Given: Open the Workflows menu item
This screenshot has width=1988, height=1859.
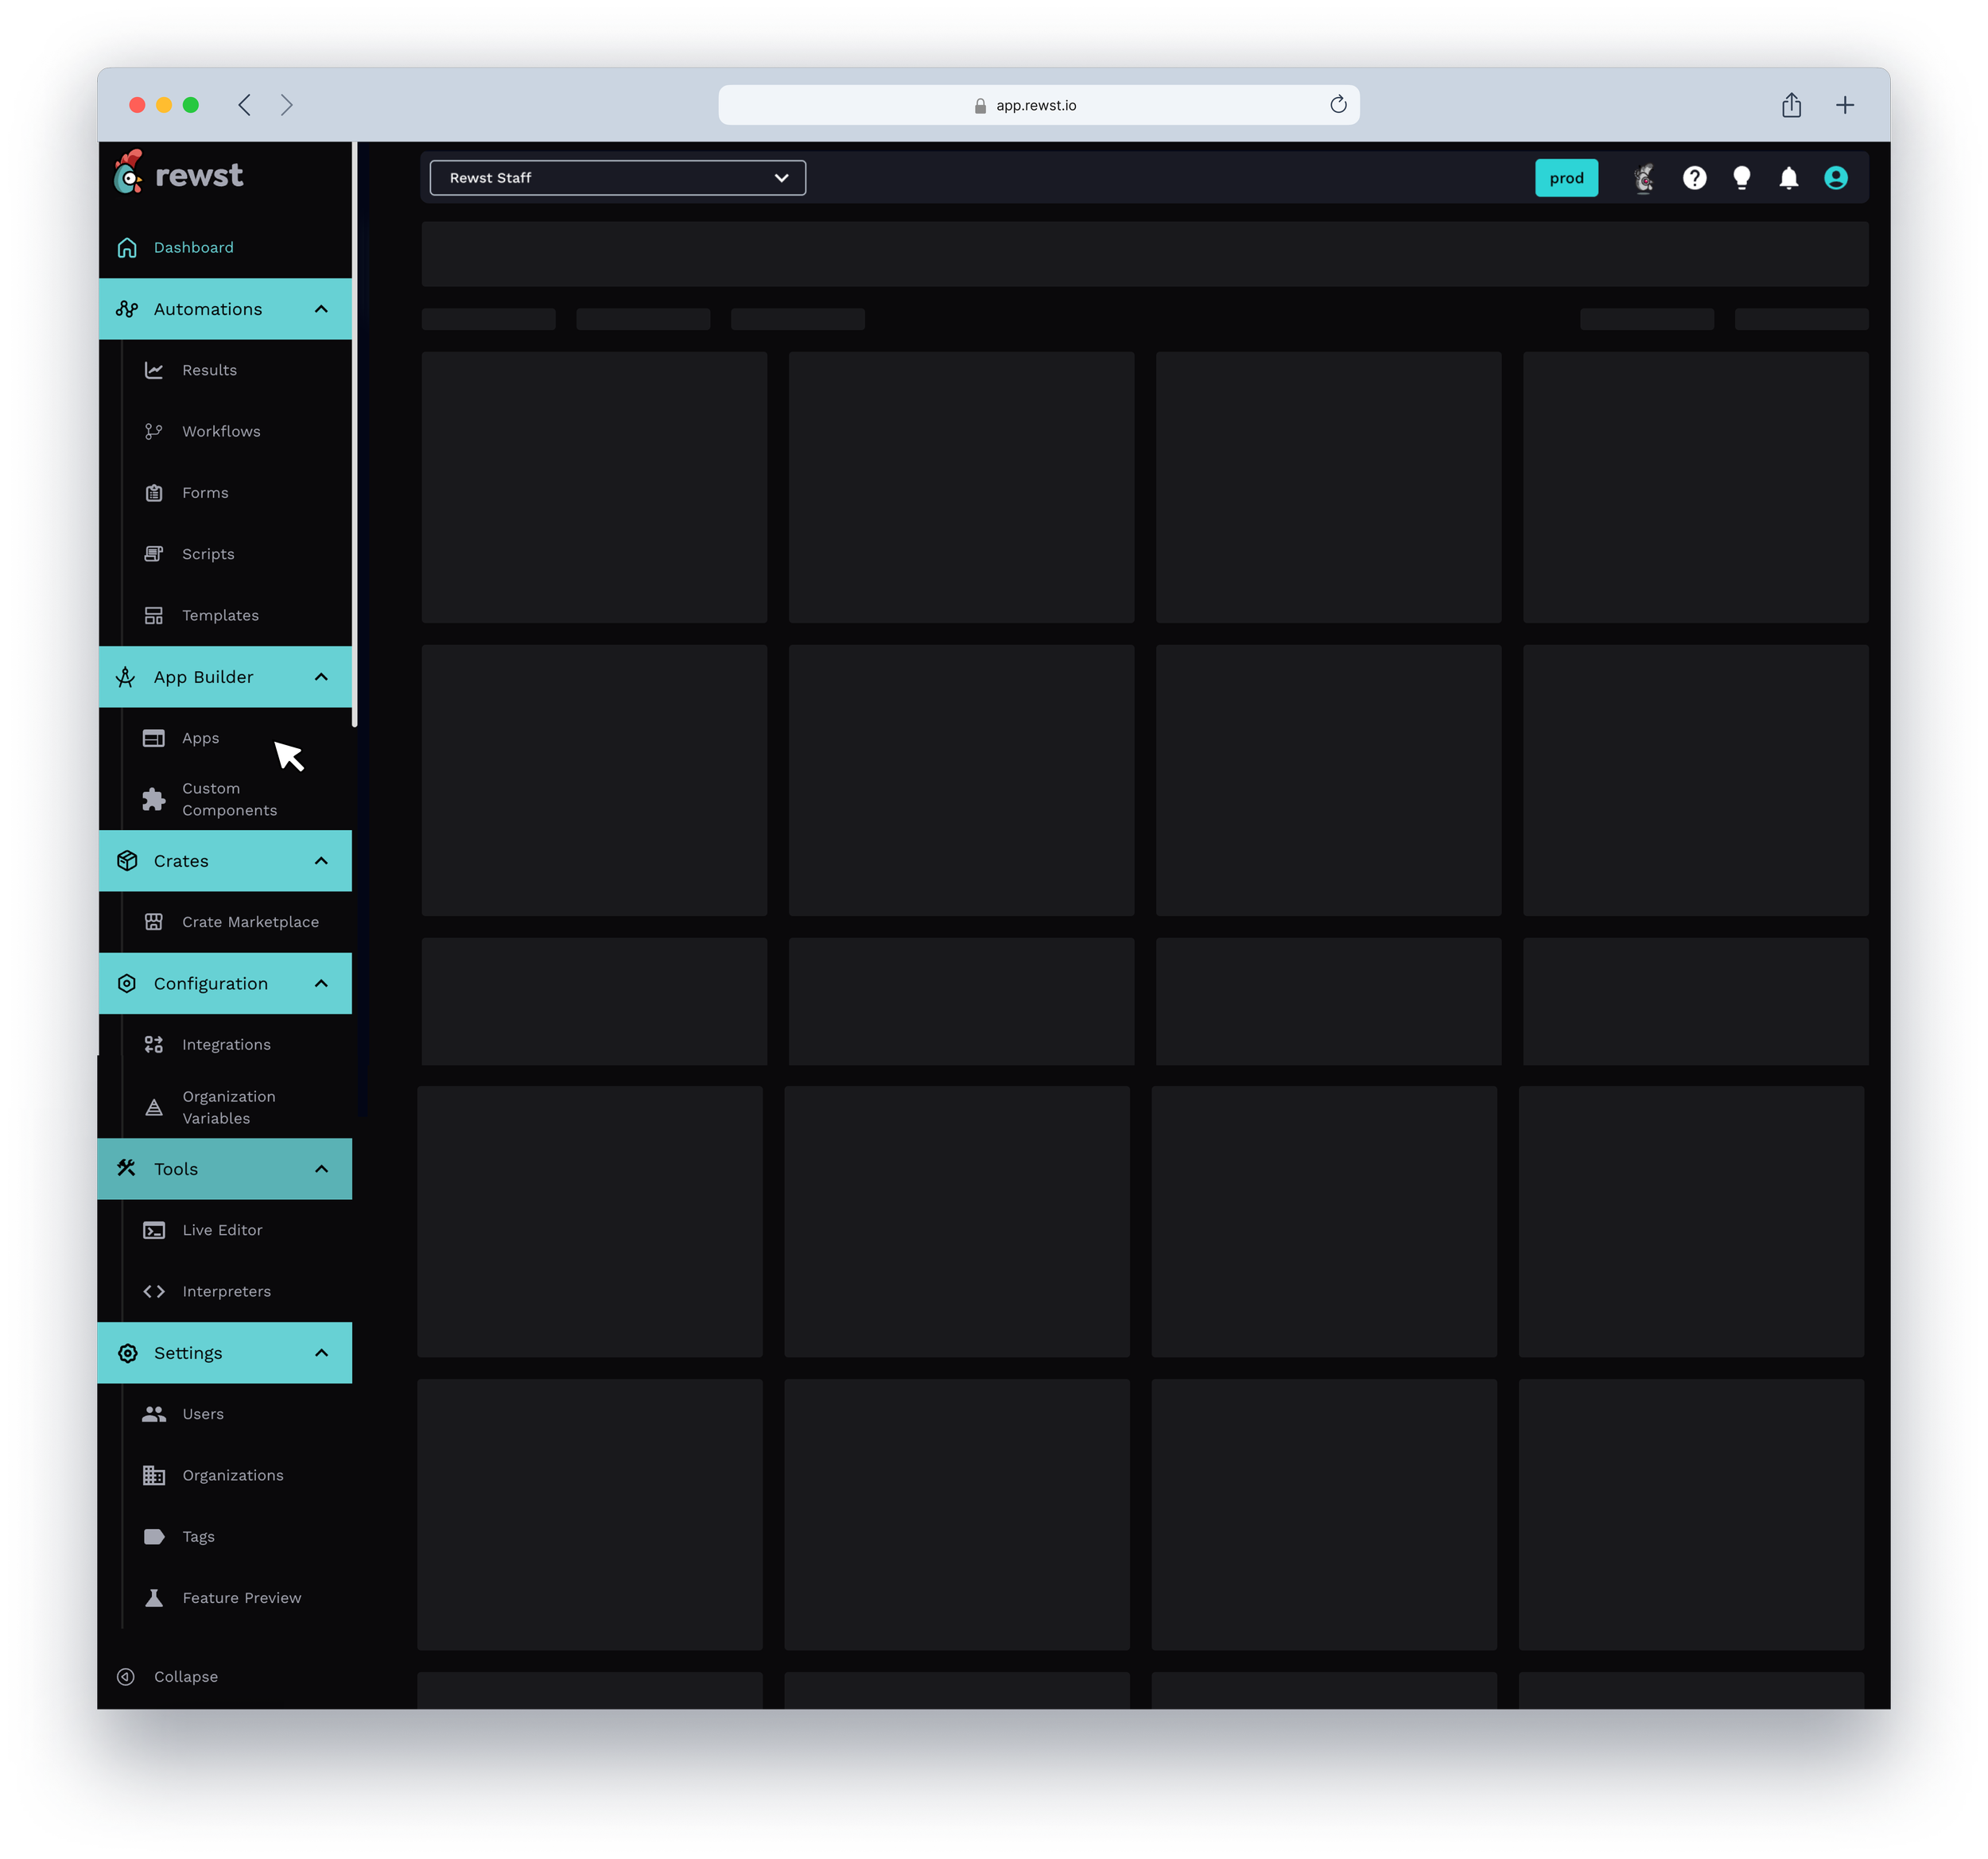Looking at the screenshot, I should (x=221, y=431).
